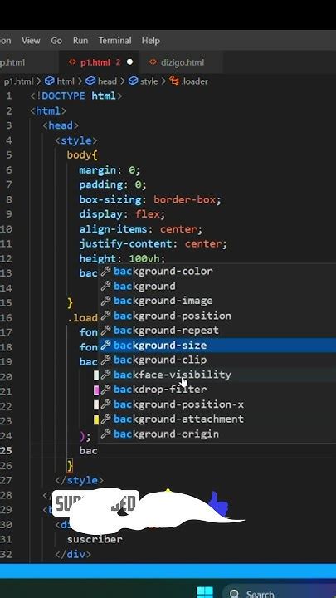The image size is (336, 598).
Task: Click wrench icon beside backdrop-filter
Action: 106,390
